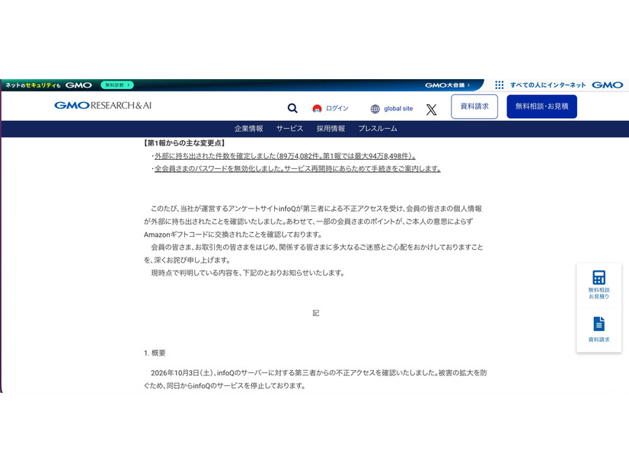Click the centered 記 character
The height and width of the screenshot is (472, 629).
(x=316, y=313)
